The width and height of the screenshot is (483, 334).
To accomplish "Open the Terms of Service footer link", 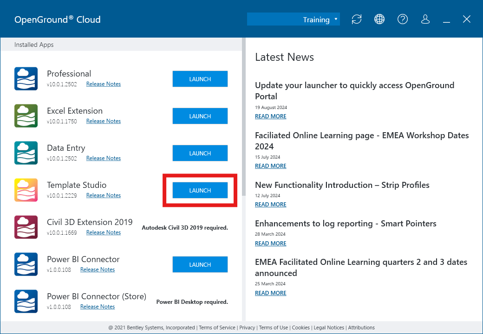I will (217, 328).
